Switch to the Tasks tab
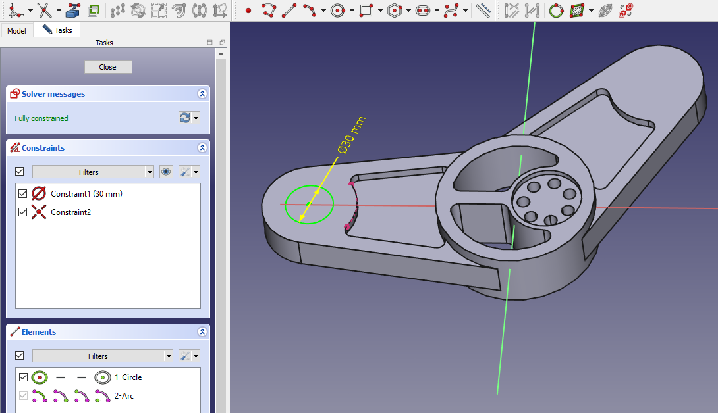 pos(57,30)
